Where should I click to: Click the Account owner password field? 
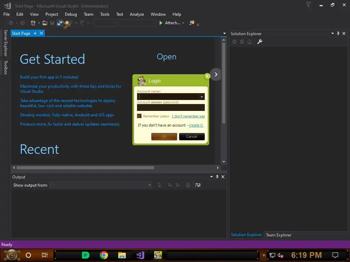pyautogui.click(x=171, y=107)
